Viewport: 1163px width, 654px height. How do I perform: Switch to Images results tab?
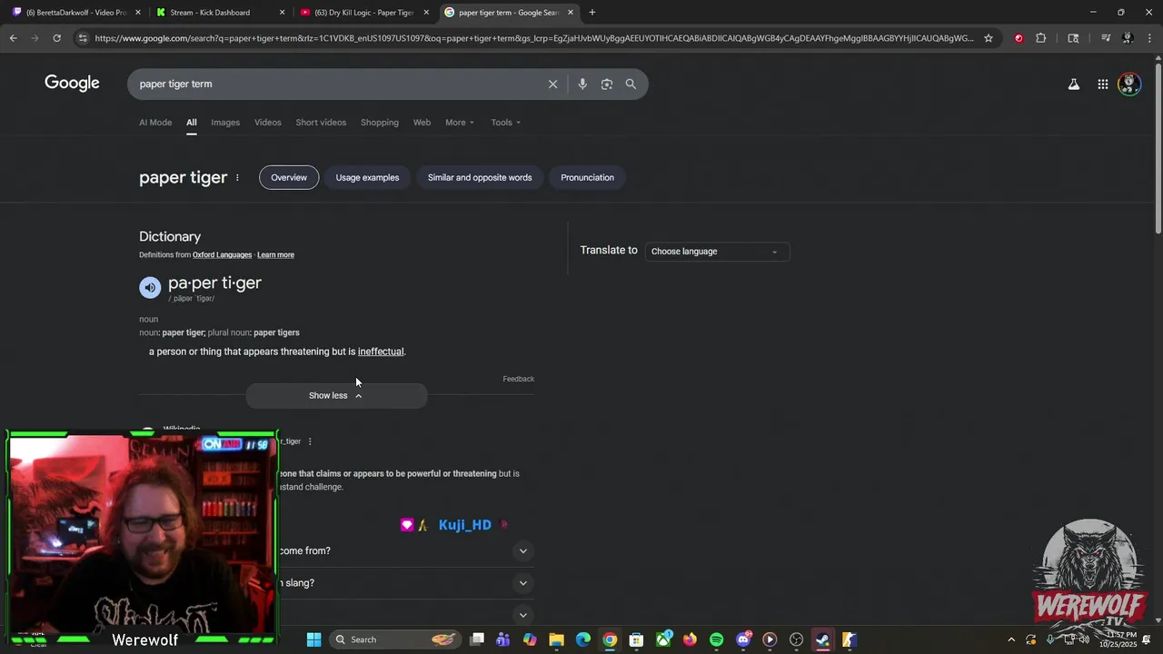pos(225,123)
